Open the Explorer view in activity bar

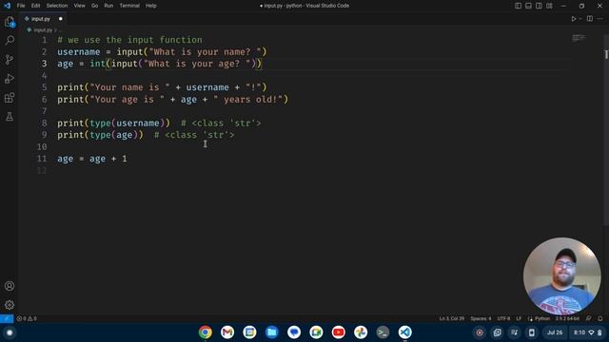(10, 22)
